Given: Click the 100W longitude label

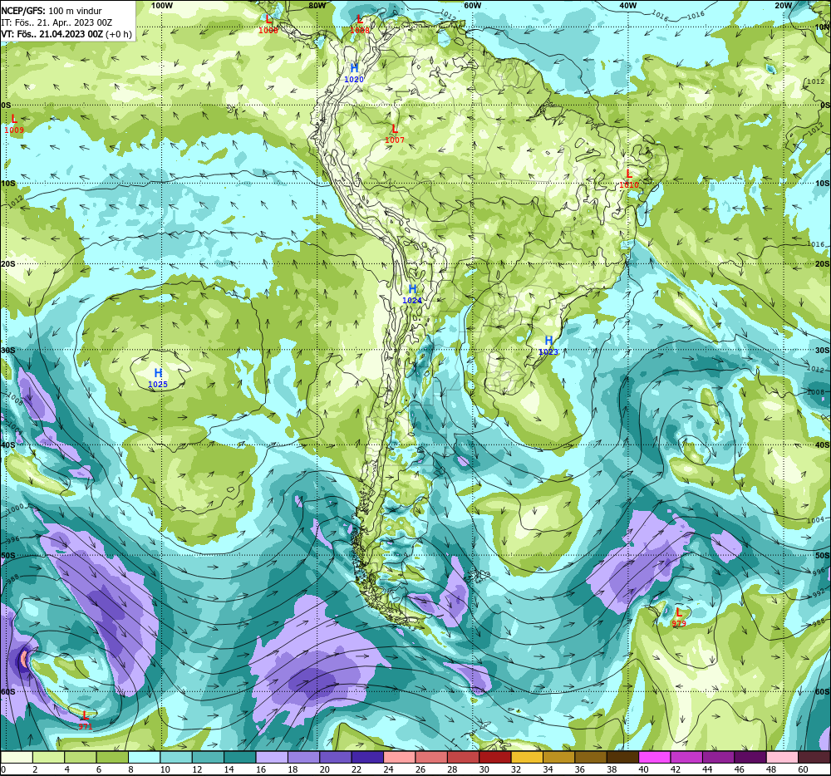Looking at the screenshot, I should click(162, 5).
